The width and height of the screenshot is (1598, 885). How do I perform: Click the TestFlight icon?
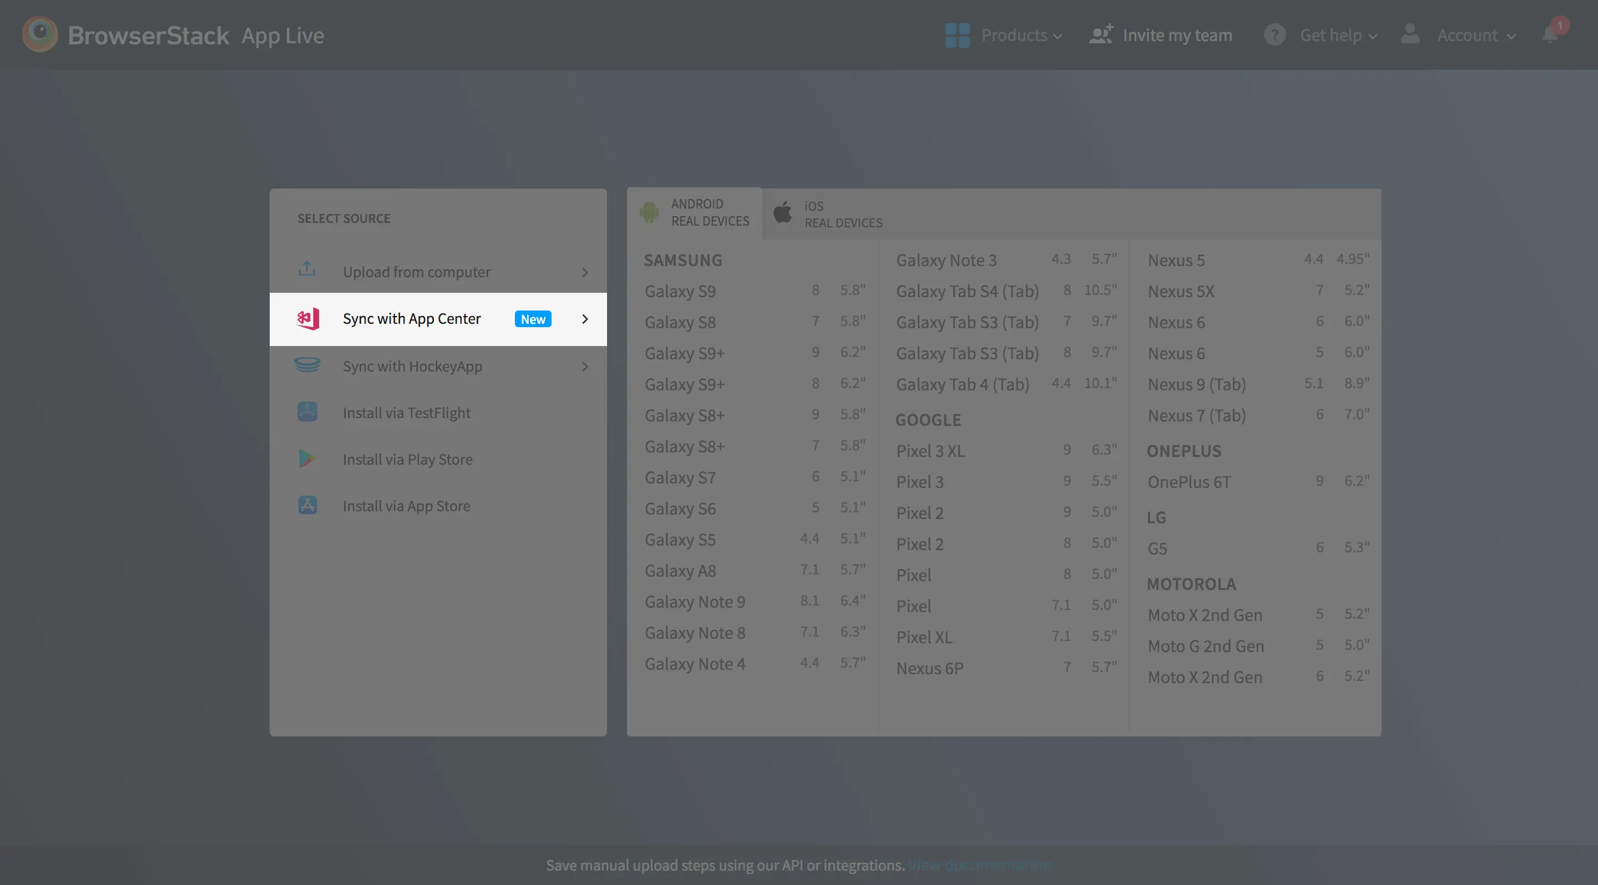click(308, 412)
